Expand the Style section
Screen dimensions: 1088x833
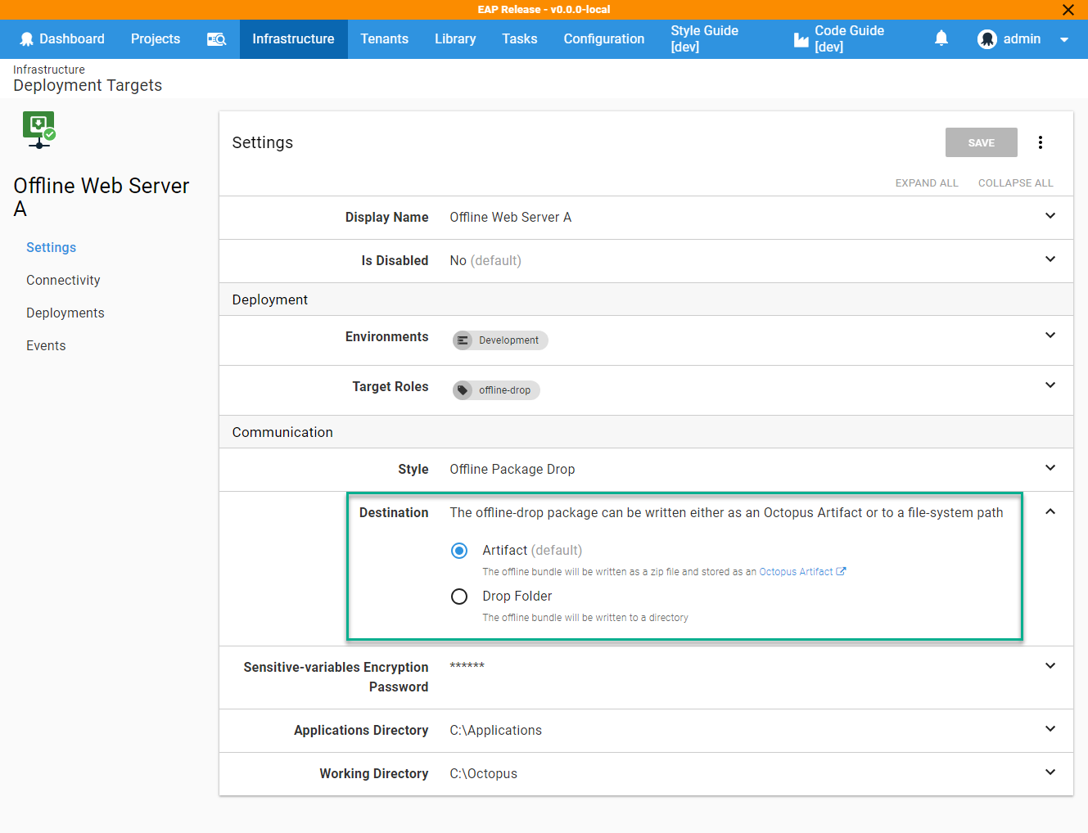coord(1050,468)
